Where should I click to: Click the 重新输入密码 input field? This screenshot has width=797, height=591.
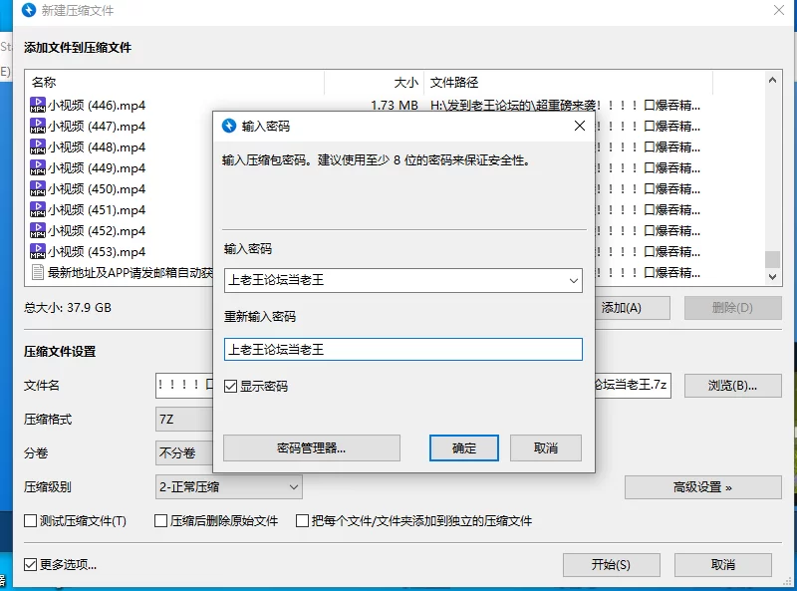[x=403, y=350]
